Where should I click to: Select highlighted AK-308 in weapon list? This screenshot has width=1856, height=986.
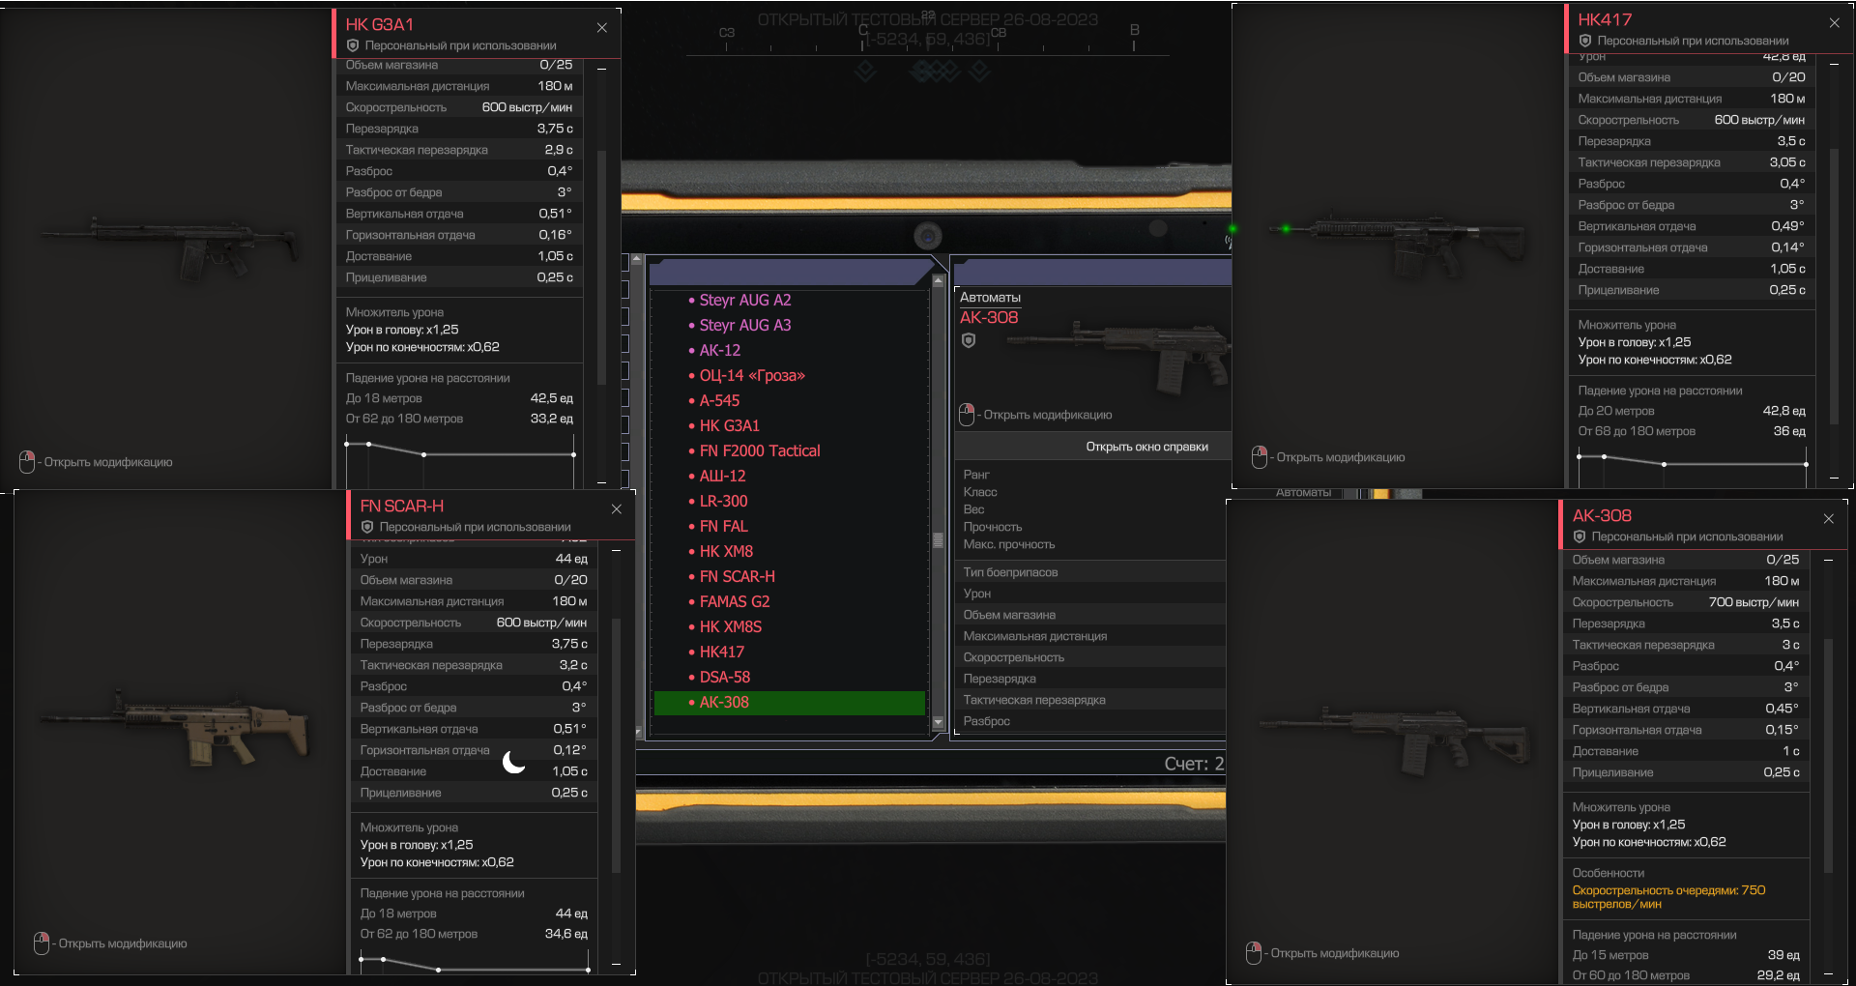click(x=789, y=703)
